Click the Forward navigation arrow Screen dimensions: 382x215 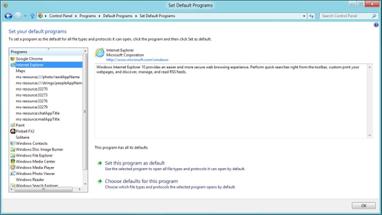click(x=18, y=16)
